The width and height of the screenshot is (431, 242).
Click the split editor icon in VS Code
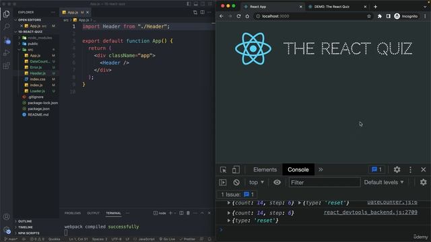pyautogui.click(x=203, y=12)
